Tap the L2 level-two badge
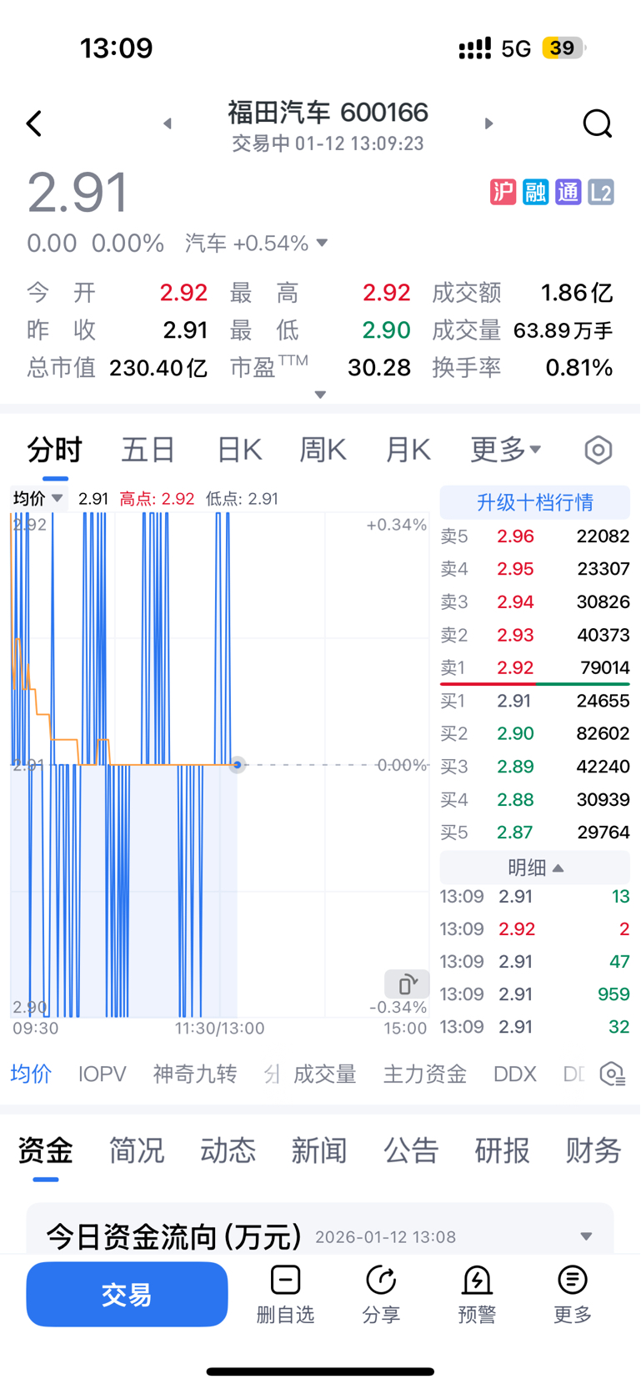641x1389 pixels. pyautogui.click(x=601, y=193)
